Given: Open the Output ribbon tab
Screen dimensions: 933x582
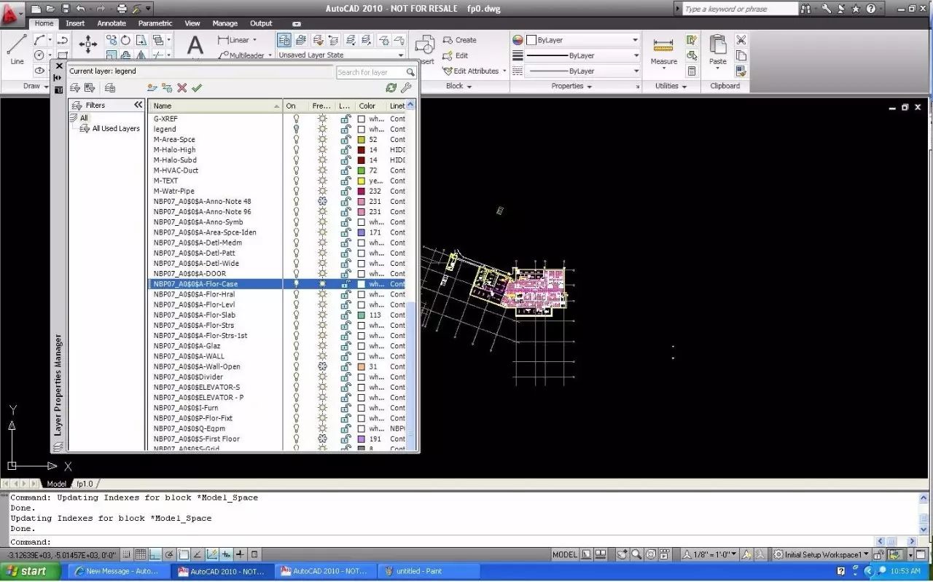Looking at the screenshot, I should click(x=261, y=23).
